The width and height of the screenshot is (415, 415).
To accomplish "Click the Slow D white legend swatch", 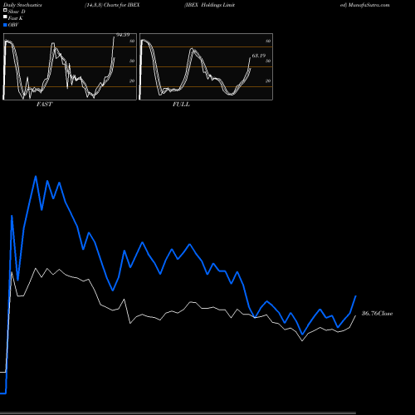I will point(5,11).
